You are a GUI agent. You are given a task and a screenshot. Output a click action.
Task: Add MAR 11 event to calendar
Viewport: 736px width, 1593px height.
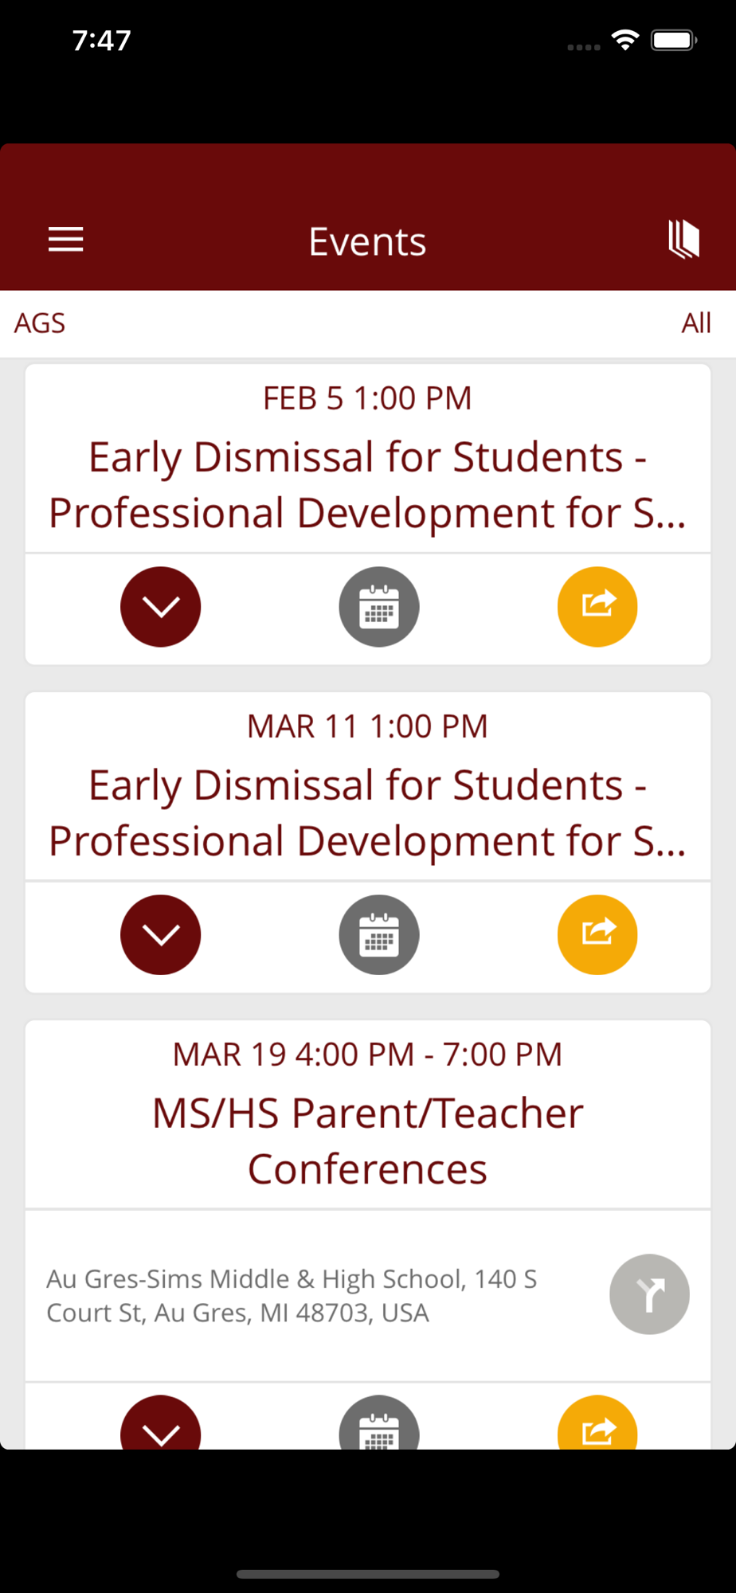(x=379, y=935)
